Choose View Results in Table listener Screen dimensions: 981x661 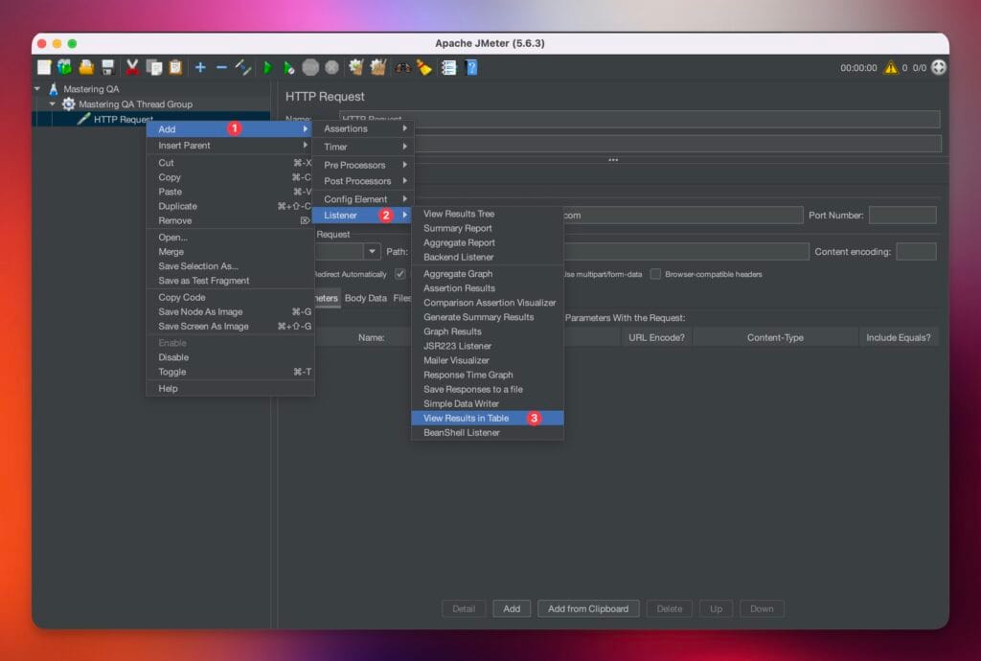(488, 418)
